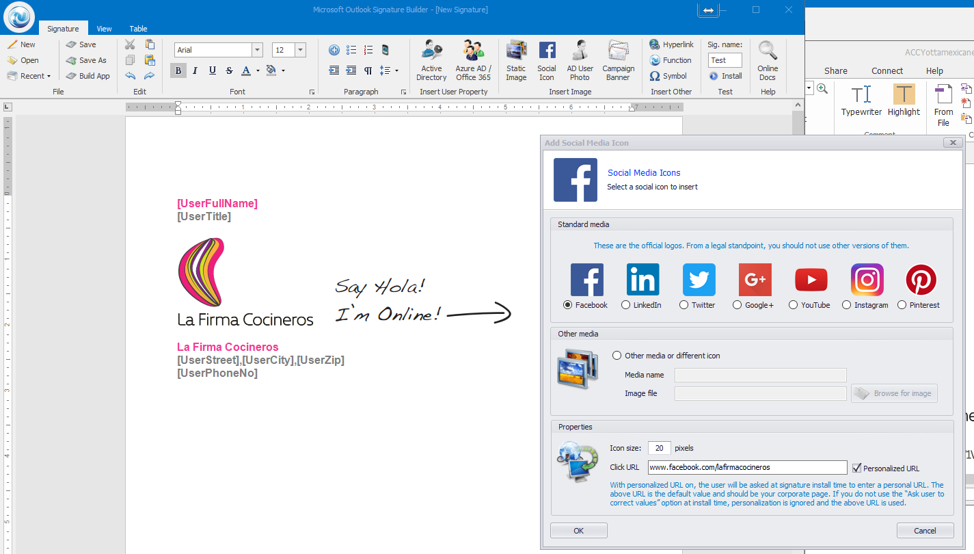Click the Social Icon ribbon button
Viewport: 974px width, 554px height.
pos(547,61)
